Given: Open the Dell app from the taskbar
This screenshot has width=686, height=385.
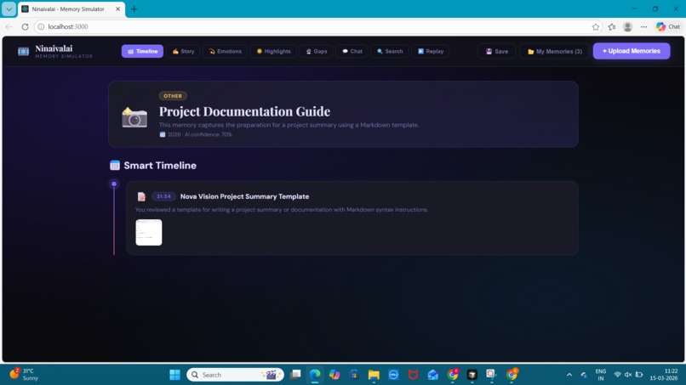Looking at the screenshot, I should 393,375.
